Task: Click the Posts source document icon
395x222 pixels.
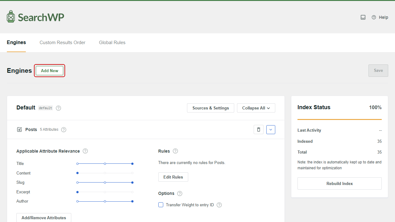Action: click(x=19, y=129)
